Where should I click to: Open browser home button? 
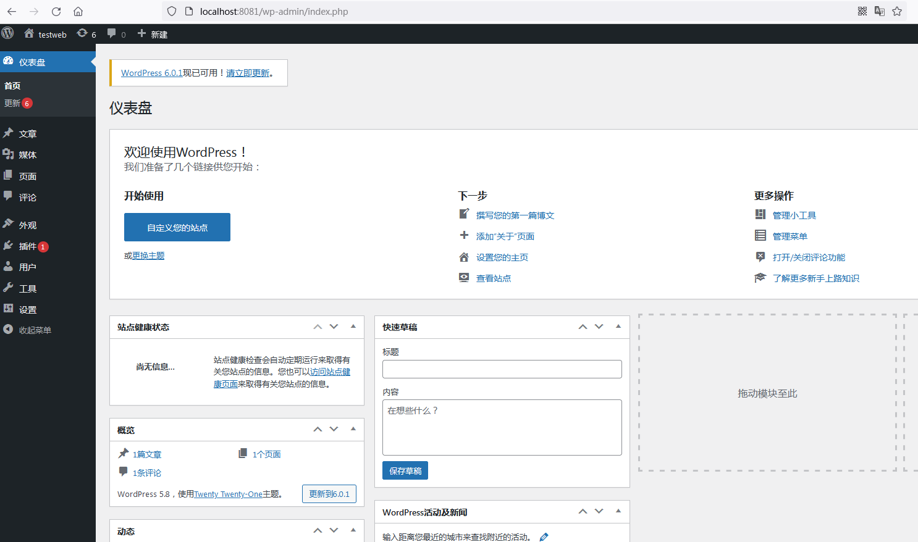tap(78, 11)
